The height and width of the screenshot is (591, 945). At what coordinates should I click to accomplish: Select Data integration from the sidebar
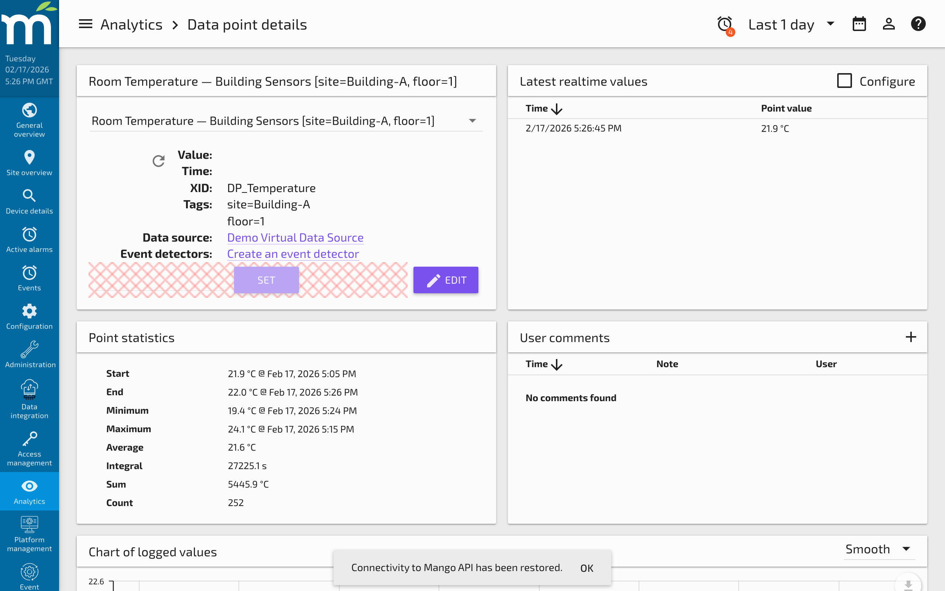click(x=29, y=399)
